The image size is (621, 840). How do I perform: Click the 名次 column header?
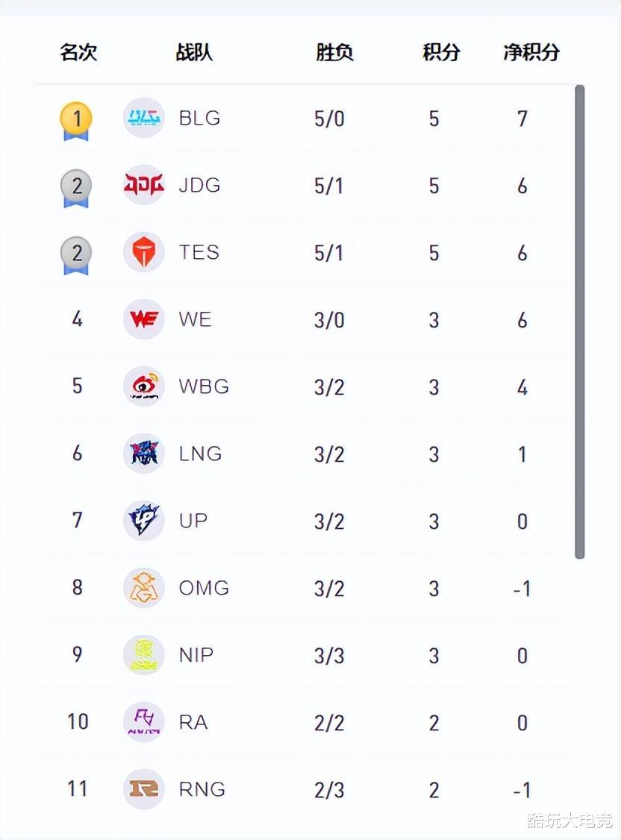click(78, 52)
